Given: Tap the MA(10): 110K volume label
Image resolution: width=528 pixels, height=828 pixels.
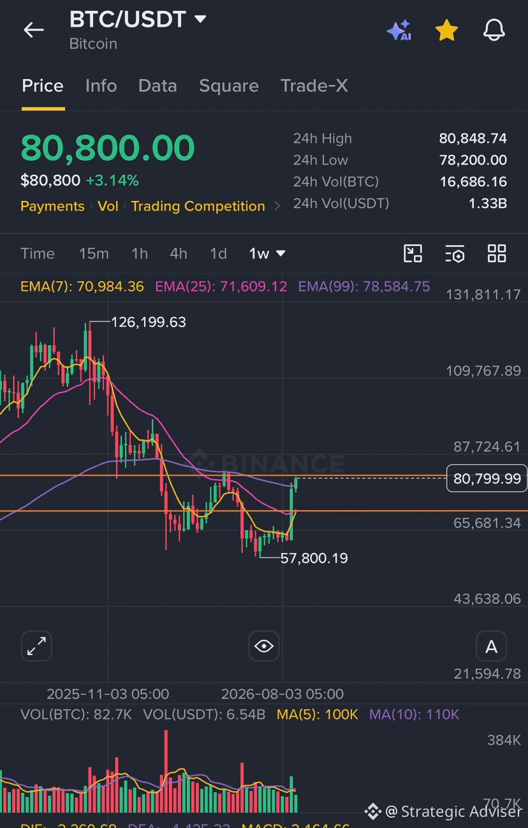Looking at the screenshot, I should [414, 714].
